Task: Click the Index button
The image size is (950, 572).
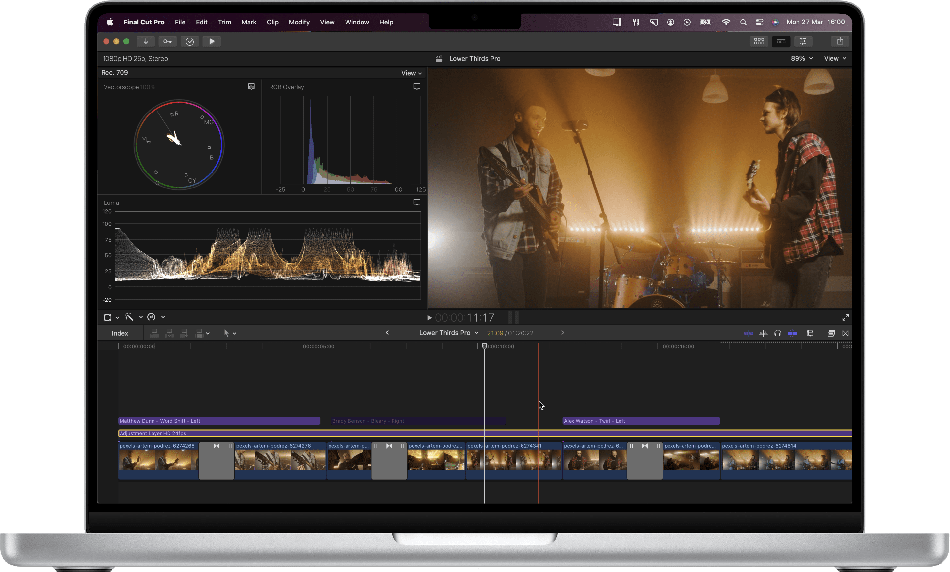Action: [x=120, y=333]
